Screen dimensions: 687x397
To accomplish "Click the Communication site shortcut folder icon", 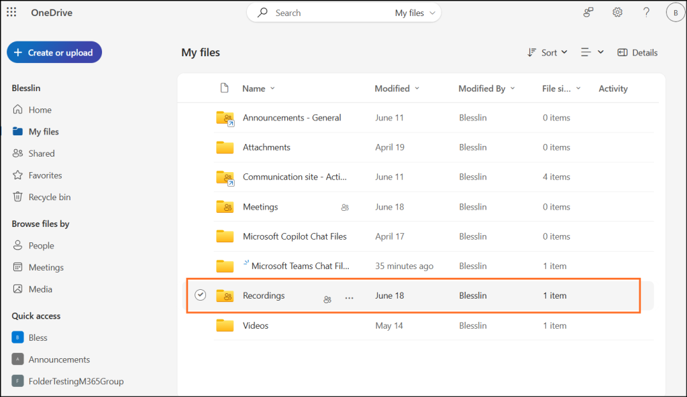I will pyautogui.click(x=225, y=177).
